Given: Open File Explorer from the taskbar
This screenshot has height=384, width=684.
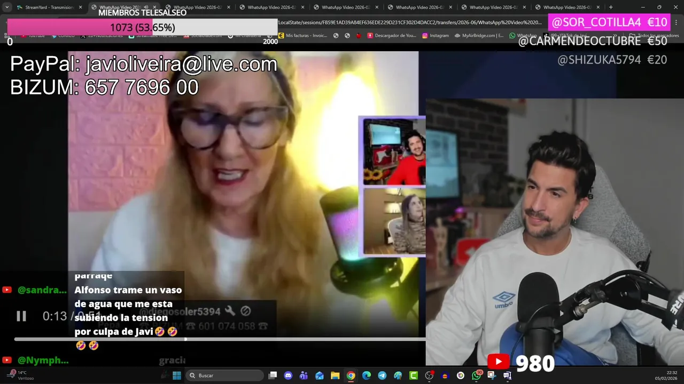Looking at the screenshot, I should coord(335,375).
